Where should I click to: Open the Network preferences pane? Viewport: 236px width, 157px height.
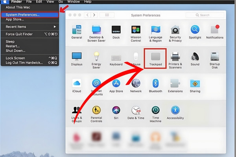point(136,86)
